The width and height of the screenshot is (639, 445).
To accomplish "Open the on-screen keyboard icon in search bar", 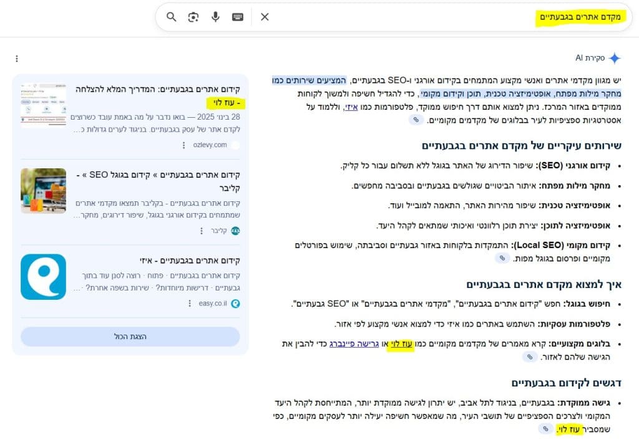I will coord(238,17).
